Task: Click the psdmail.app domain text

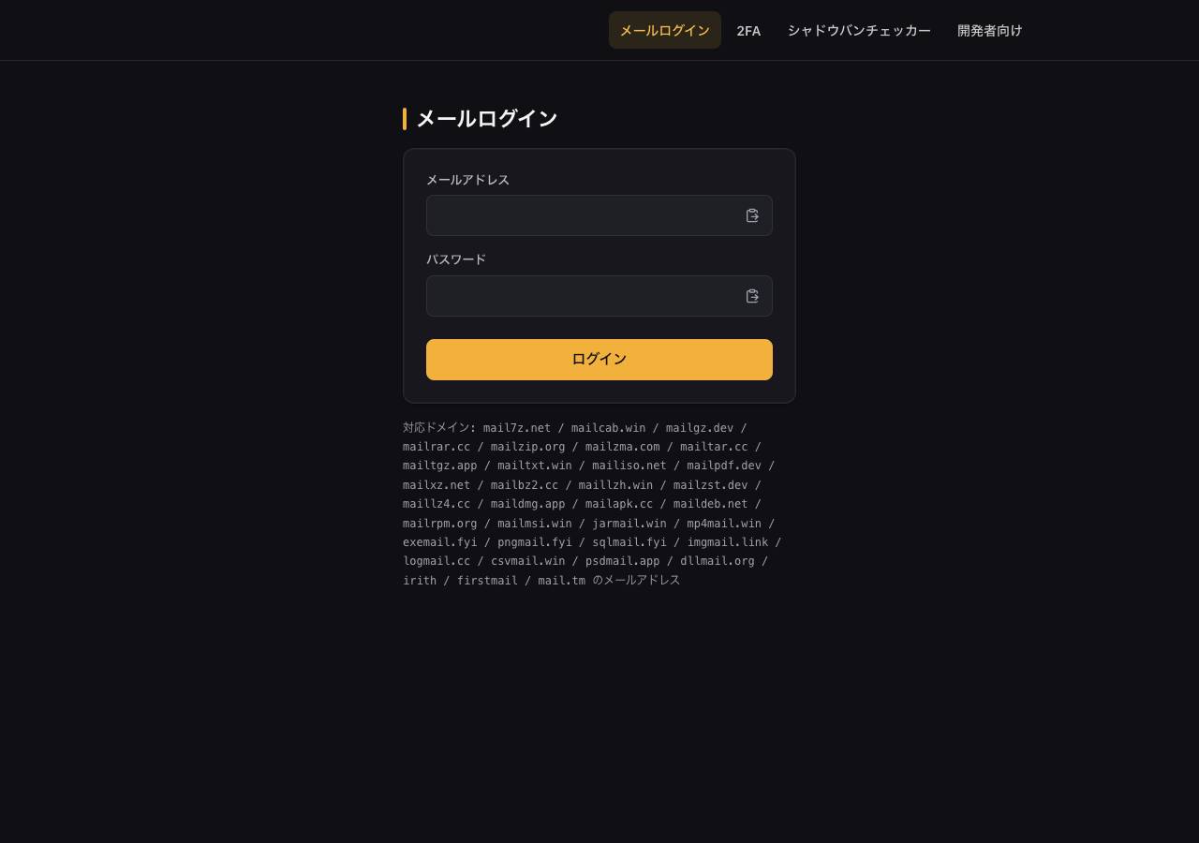Action: coord(622,561)
